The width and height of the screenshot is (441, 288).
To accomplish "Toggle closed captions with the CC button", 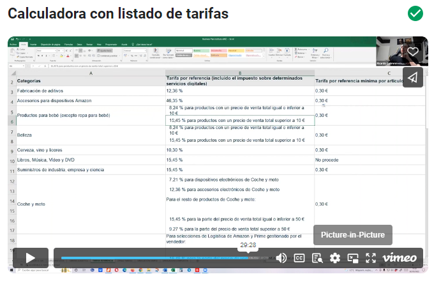I will (x=299, y=258).
